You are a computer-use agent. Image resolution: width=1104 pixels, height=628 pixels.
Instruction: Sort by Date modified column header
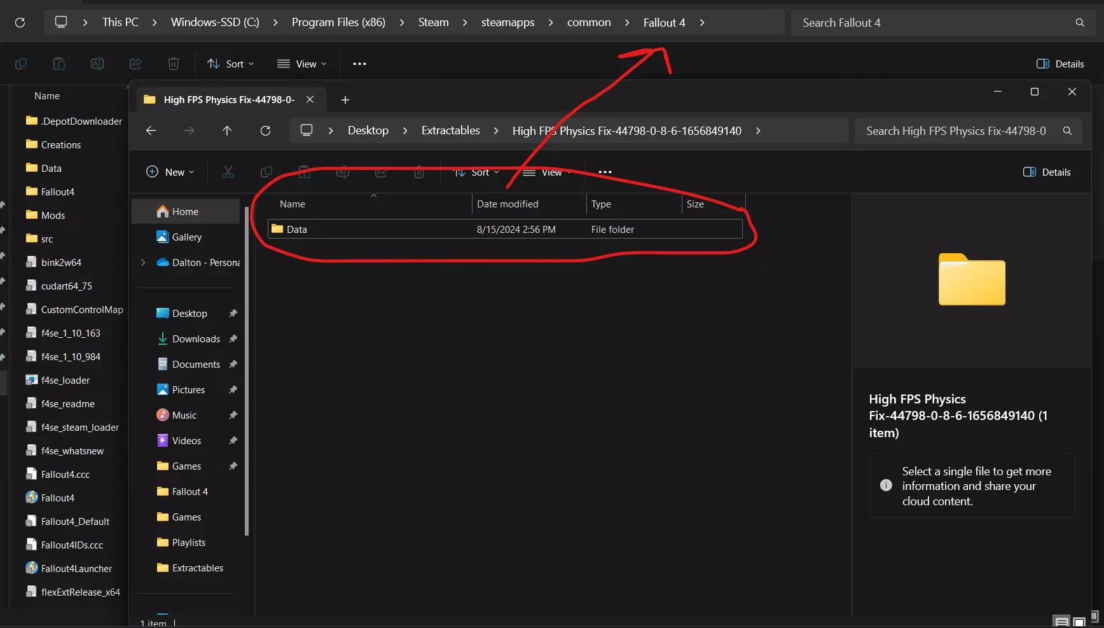pos(529,204)
